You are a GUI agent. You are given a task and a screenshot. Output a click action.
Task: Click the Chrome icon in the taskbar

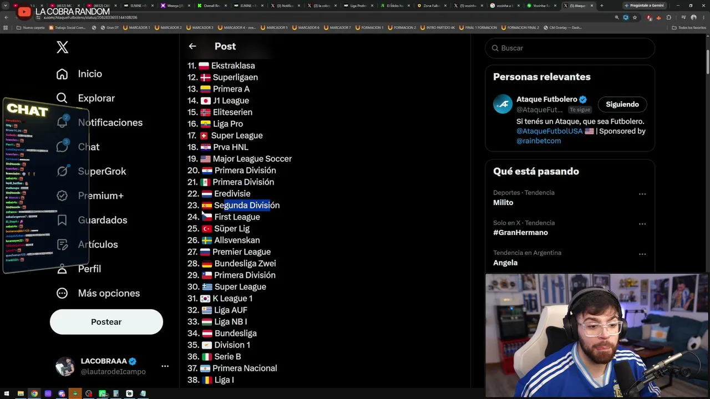click(x=34, y=393)
